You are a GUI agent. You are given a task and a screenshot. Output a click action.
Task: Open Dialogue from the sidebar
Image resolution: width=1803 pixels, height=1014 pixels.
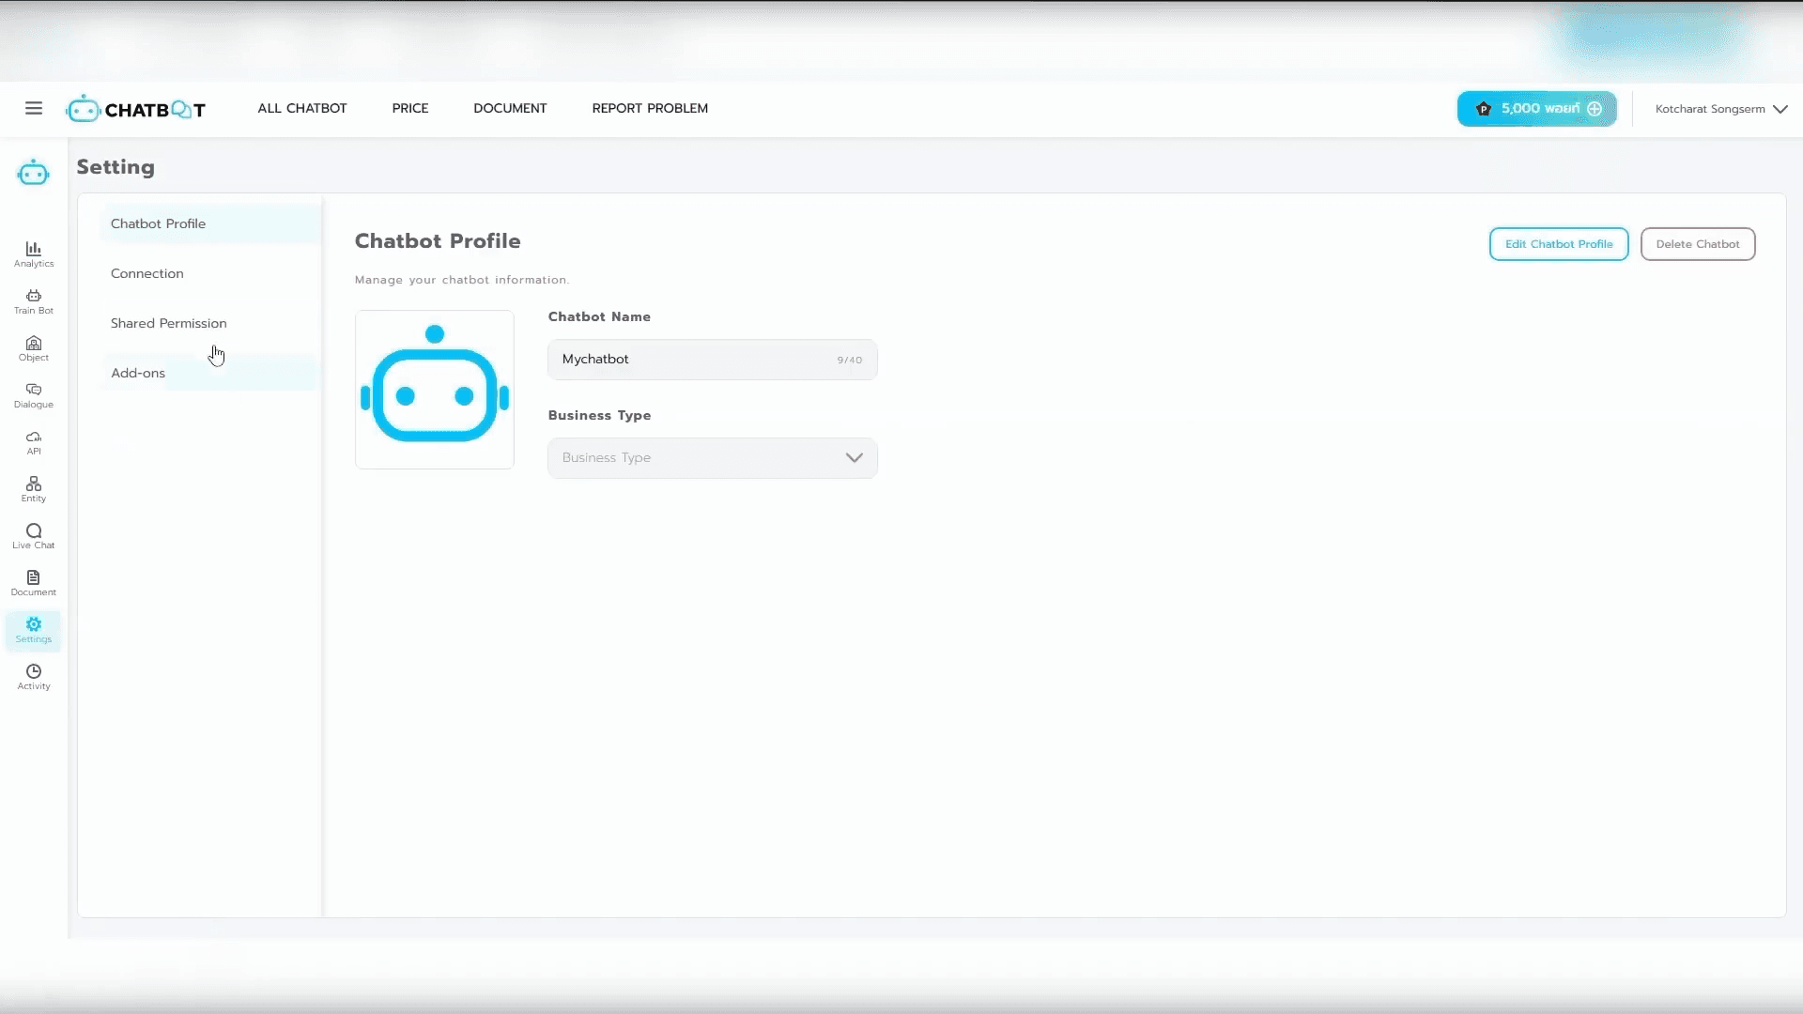(34, 395)
